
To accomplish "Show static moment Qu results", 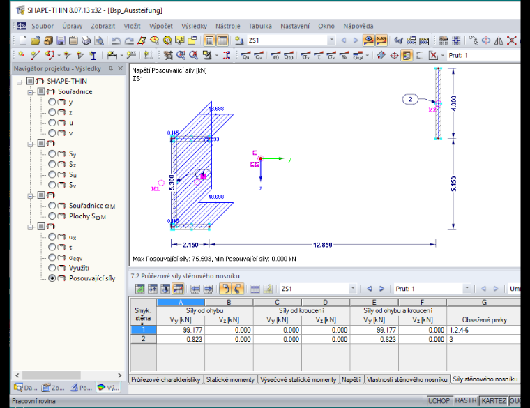I will (246, 55).
